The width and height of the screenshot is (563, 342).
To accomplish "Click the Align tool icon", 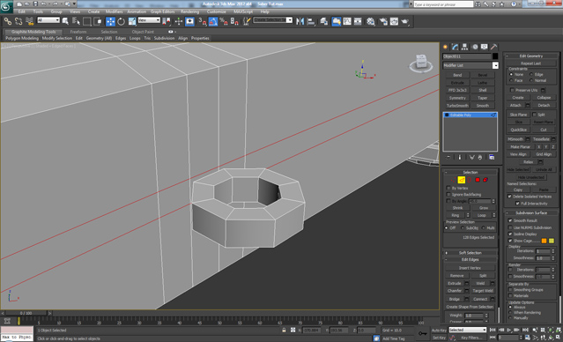I will 311,21.
